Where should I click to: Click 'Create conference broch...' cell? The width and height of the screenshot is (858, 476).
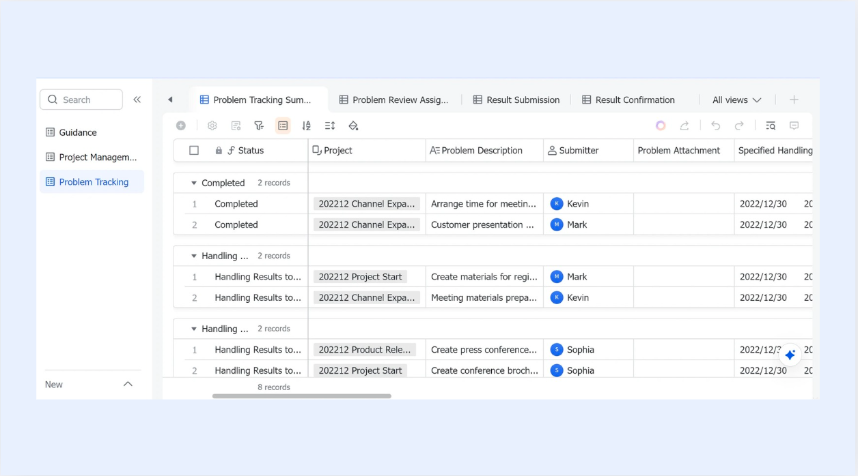click(x=484, y=370)
